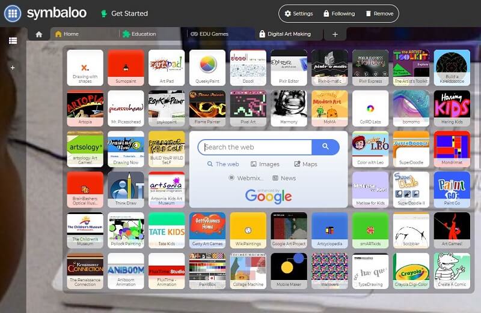Open the Mr. Picassohead tile

126,109
